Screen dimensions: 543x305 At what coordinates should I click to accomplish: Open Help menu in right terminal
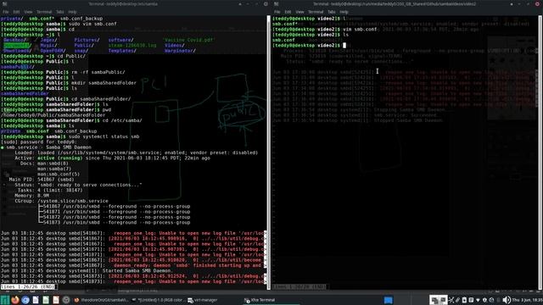344,12
